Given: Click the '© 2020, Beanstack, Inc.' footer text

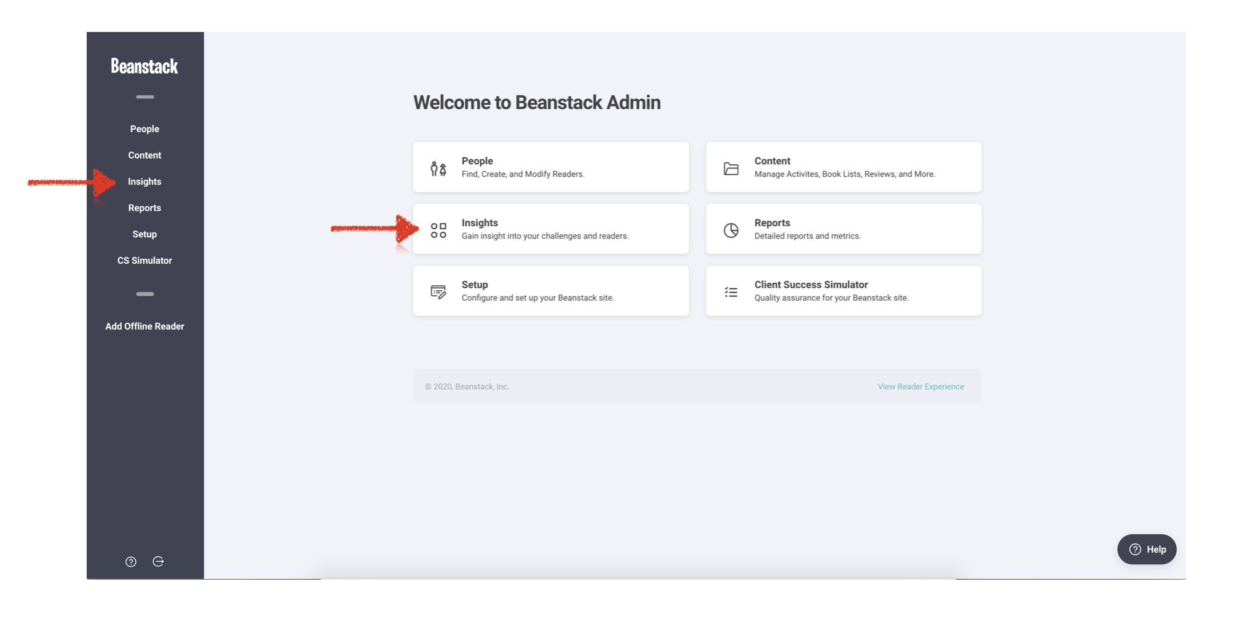Looking at the screenshot, I should coord(467,387).
